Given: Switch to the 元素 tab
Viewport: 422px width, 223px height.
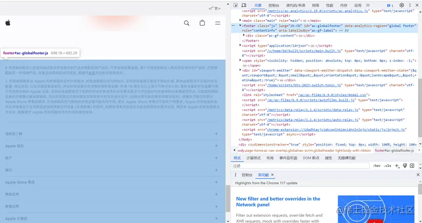Looking at the screenshot, I should 258,5.
